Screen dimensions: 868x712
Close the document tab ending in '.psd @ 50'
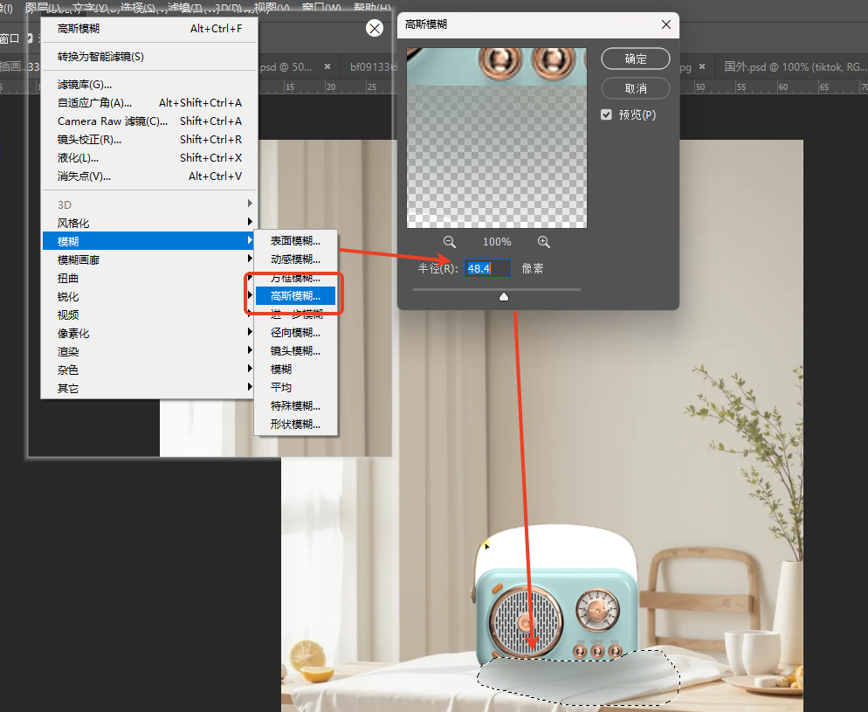point(327,66)
